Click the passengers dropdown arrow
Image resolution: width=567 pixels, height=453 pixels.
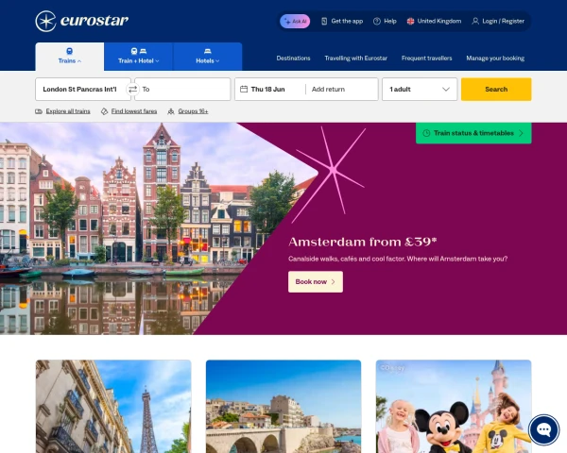click(446, 90)
